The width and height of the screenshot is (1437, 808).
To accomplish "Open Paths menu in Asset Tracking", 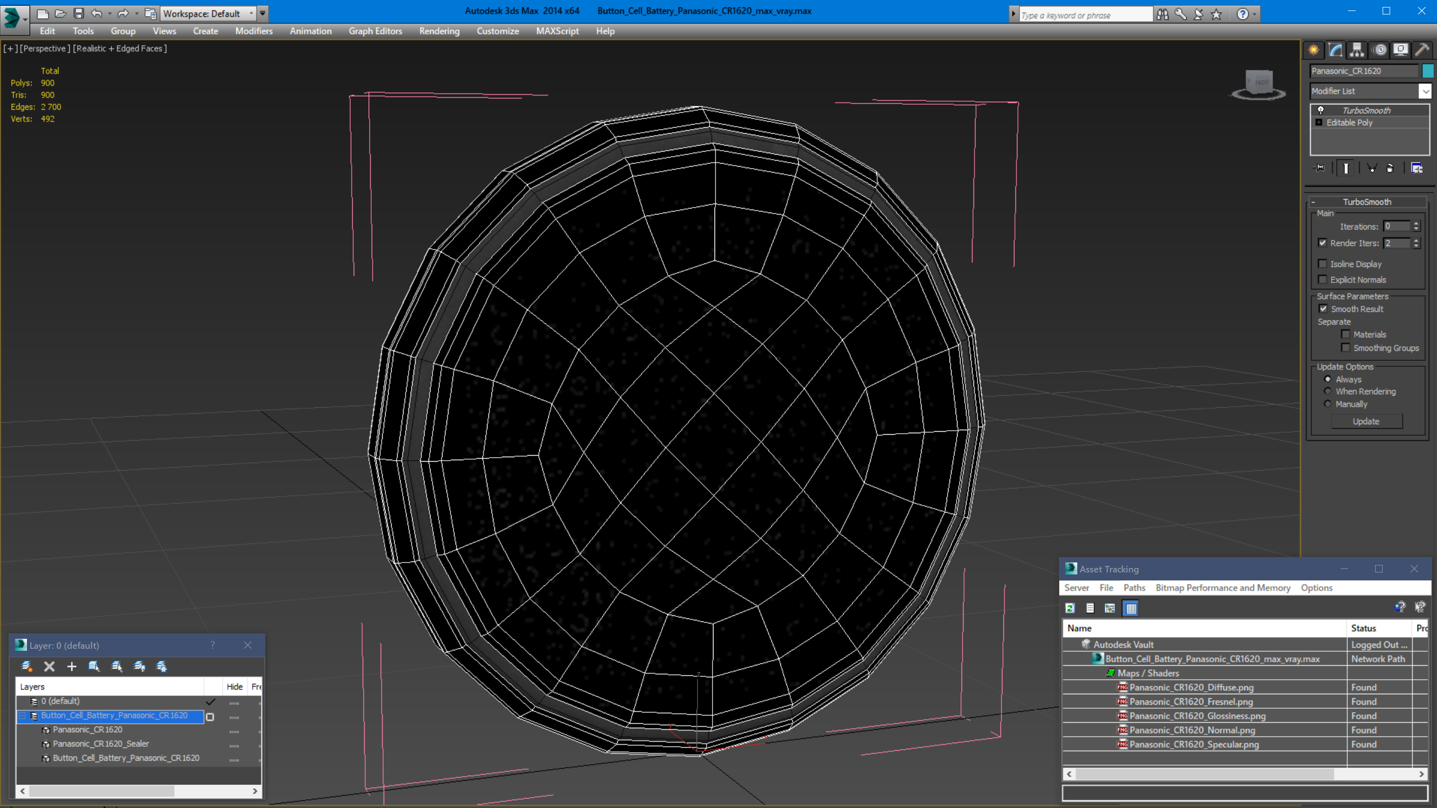I will pos(1134,587).
